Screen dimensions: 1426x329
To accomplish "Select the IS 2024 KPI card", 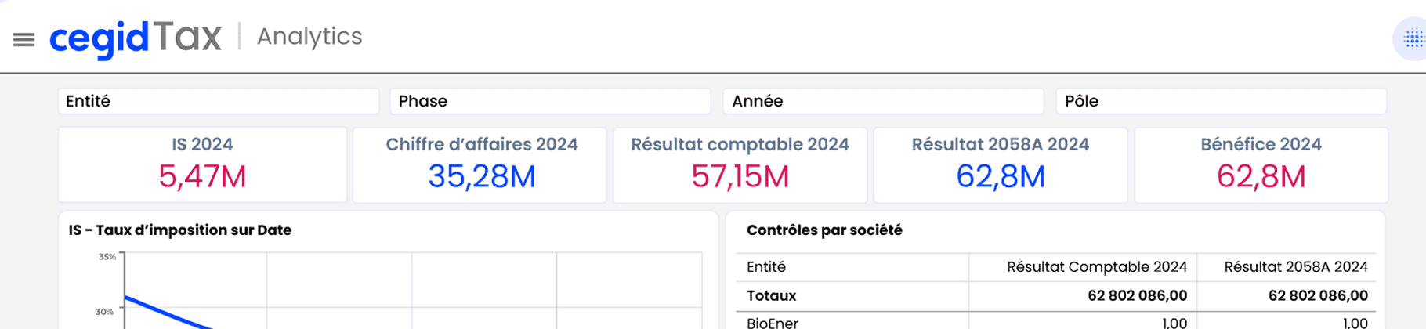I will [x=202, y=165].
